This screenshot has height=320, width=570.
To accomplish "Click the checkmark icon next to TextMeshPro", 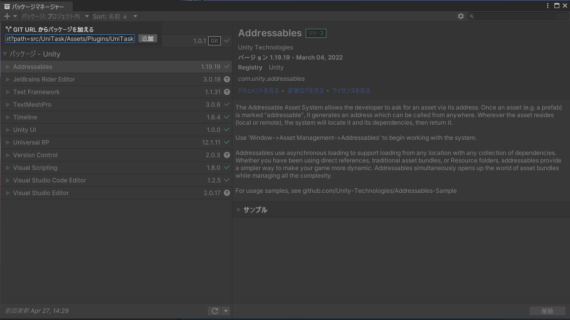I will (x=226, y=104).
